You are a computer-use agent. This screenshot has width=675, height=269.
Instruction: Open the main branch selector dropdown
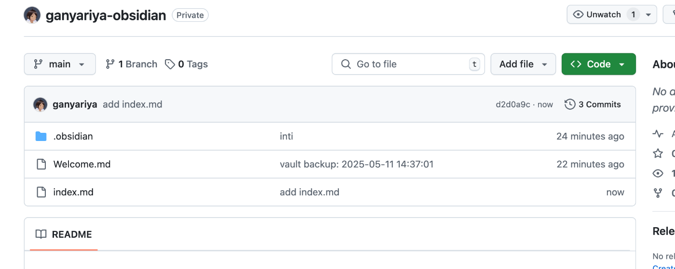60,64
